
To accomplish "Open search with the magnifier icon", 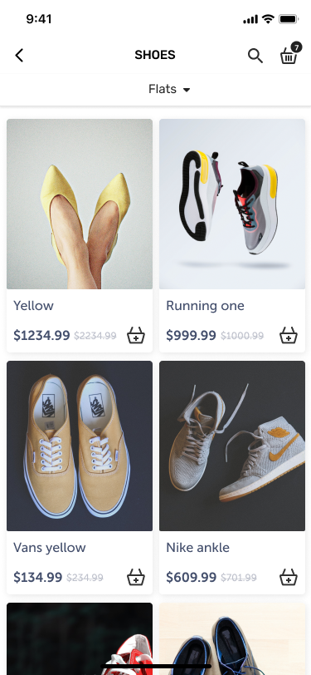I will 255,56.
